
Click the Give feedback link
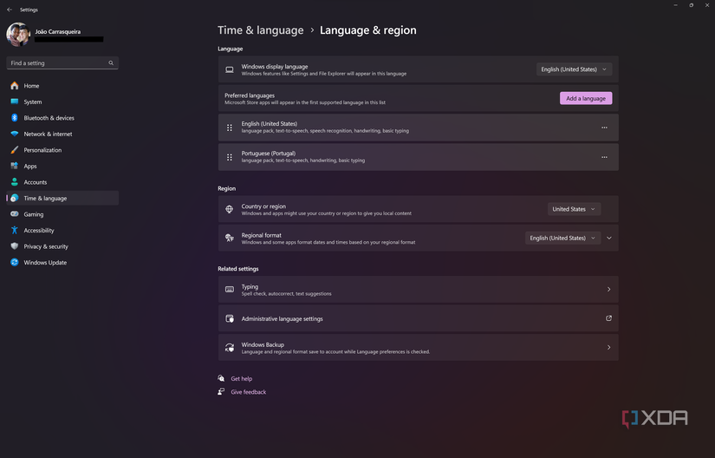coord(249,392)
